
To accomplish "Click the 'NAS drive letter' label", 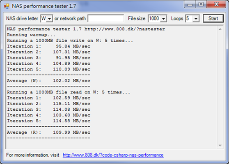I will tap(22, 18).
